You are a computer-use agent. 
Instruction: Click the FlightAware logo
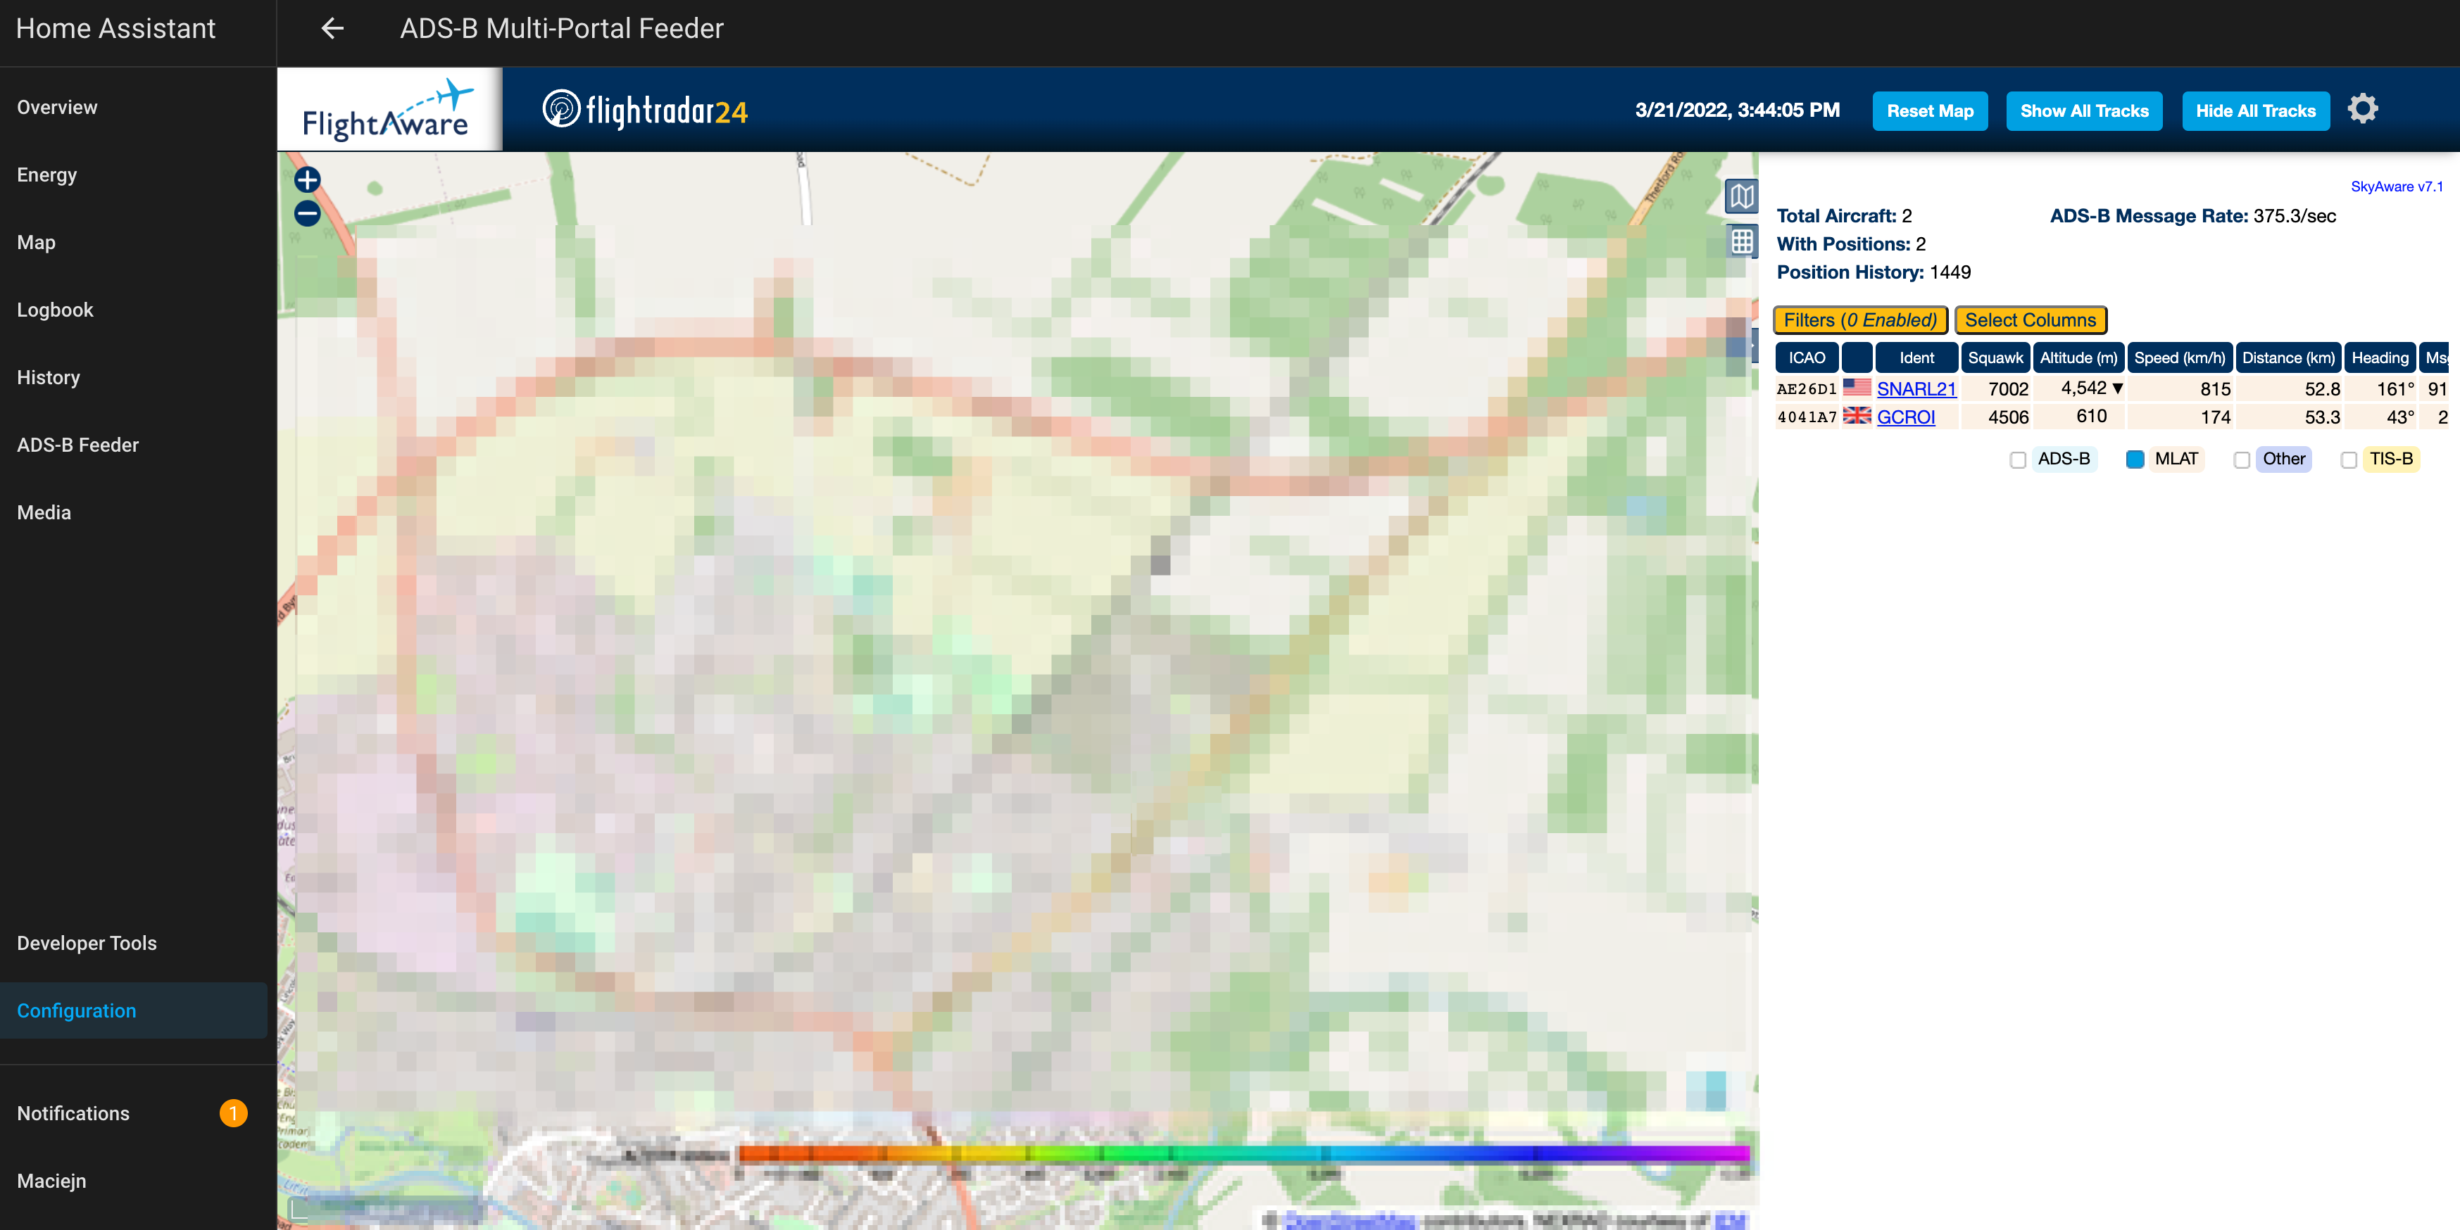(388, 109)
